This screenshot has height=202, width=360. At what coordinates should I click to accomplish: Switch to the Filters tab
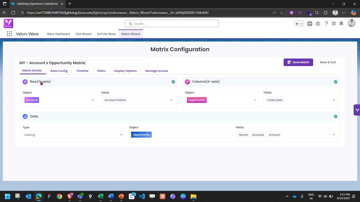point(101,71)
